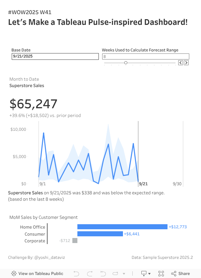This screenshot has height=278, width=201.
Task: Click the 9/21 reference line label
Action: [143, 184]
